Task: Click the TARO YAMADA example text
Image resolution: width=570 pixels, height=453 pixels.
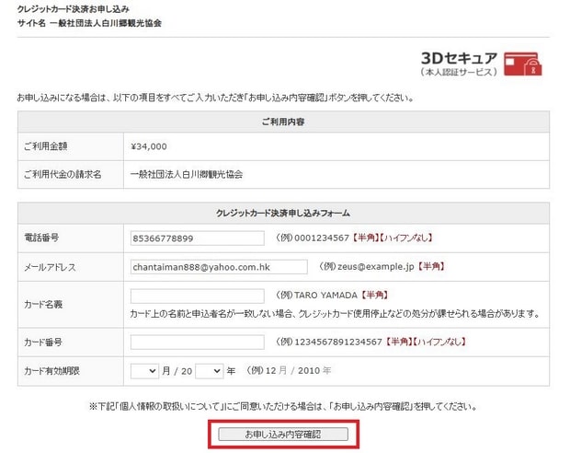Action: [325, 296]
